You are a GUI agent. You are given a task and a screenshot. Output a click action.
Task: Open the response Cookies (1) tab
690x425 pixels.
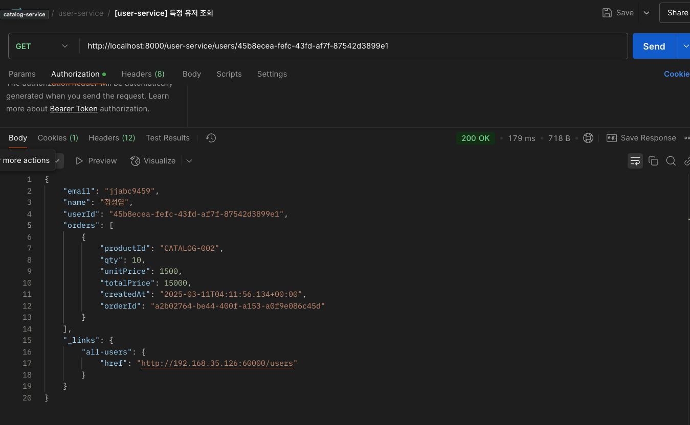click(x=58, y=138)
